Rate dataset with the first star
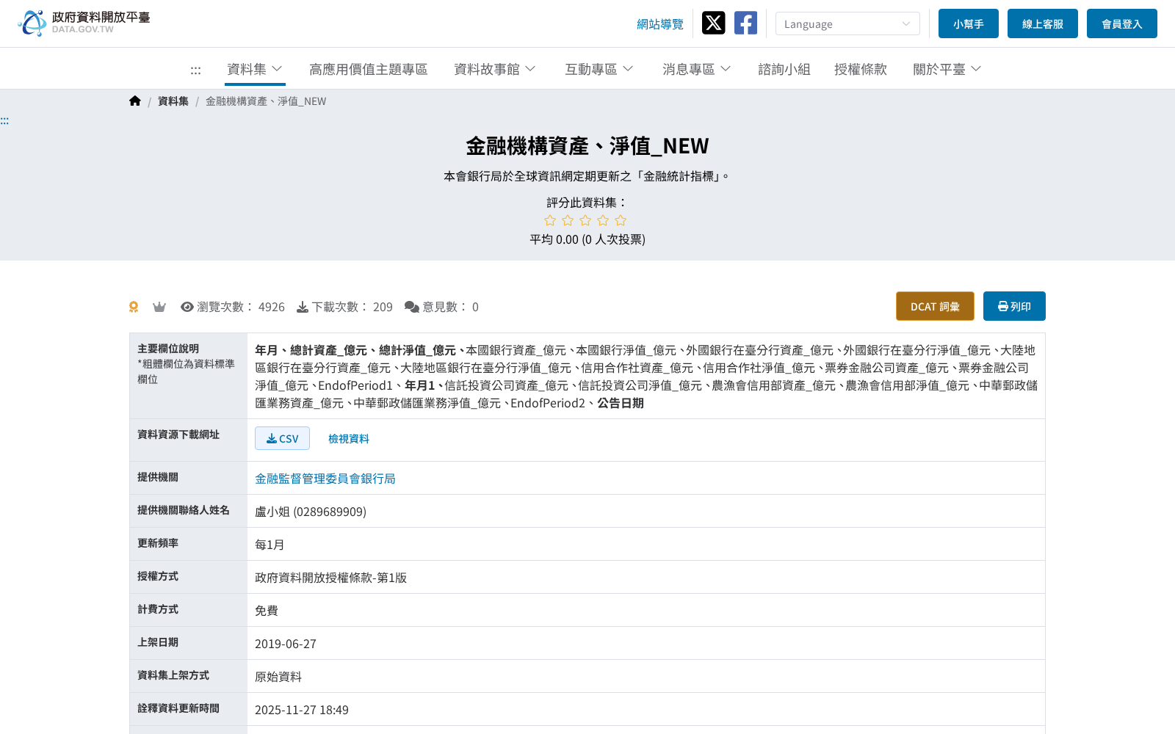This screenshot has height=734, width=1175. click(x=550, y=220)
